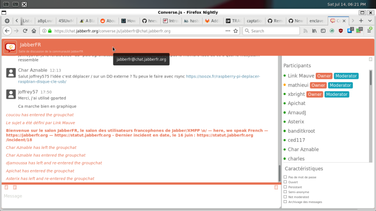Click Char Aznable's avatar in the chat
This screenshot has height=211, width=376.
tap(11, 73)
